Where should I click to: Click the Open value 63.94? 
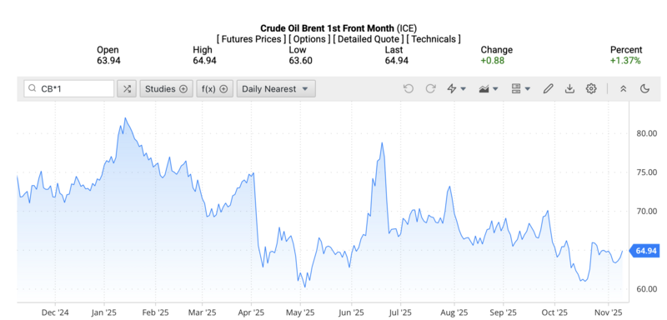coord(108,60)
